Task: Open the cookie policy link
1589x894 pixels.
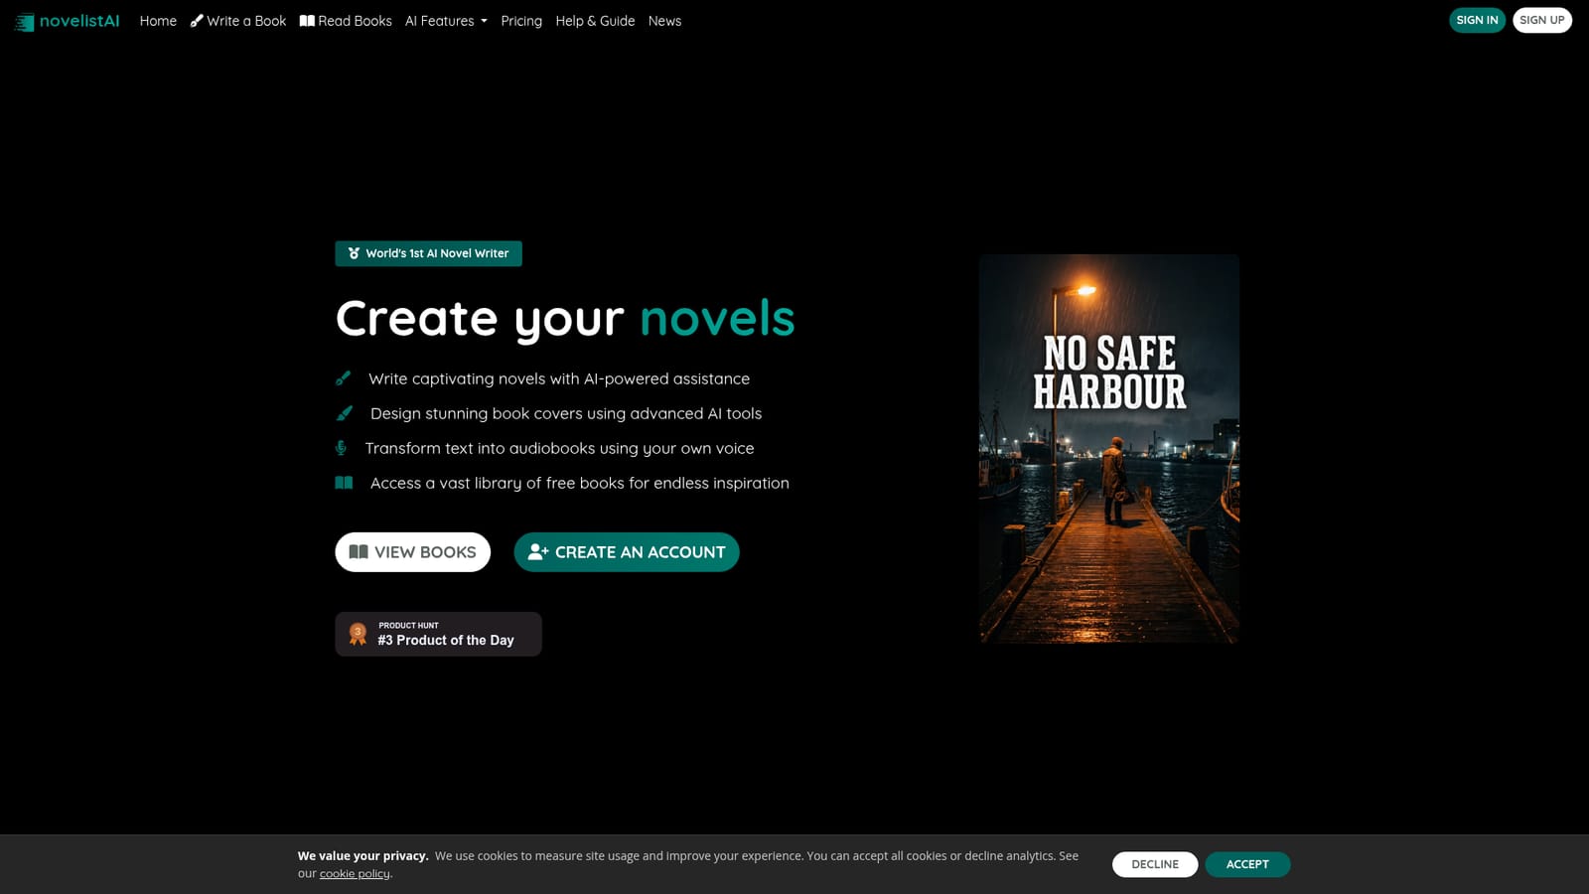Action: [x=355, y=874]
